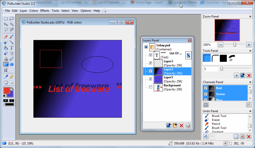Open the View menu

[75, 11]
